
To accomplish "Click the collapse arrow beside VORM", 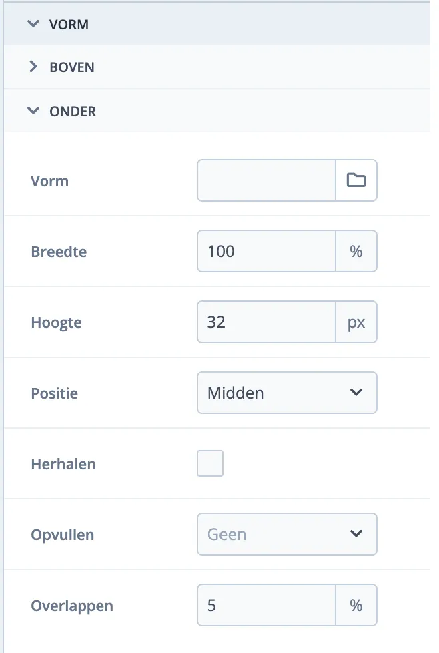I will click(x=33, y=23).
